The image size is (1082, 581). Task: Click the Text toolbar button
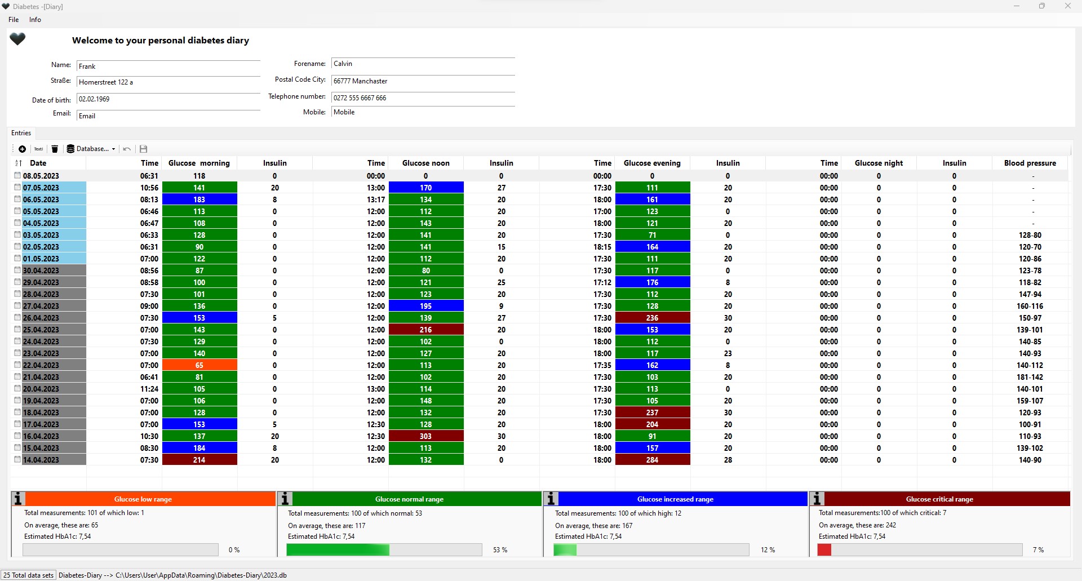[x=38, y=149]
